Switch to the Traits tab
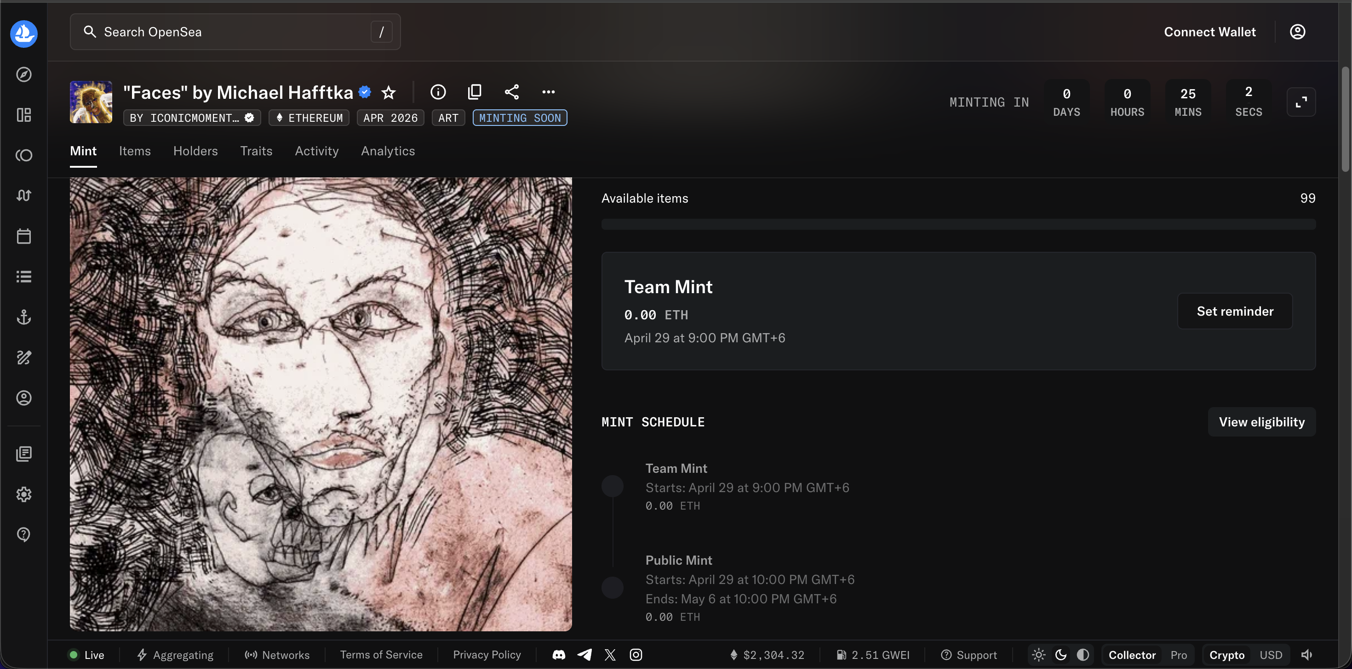 pyautogui.click(x=256, y=151)
